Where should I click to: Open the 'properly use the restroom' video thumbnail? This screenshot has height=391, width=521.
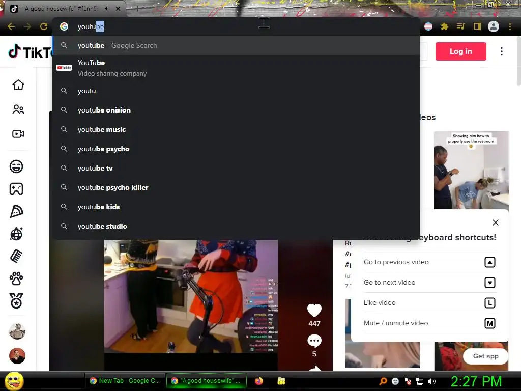pos(471,170)
